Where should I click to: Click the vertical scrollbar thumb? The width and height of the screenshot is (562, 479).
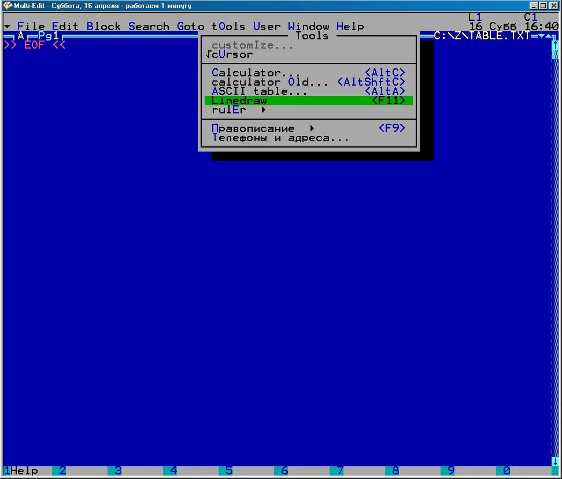click(555, 54)
